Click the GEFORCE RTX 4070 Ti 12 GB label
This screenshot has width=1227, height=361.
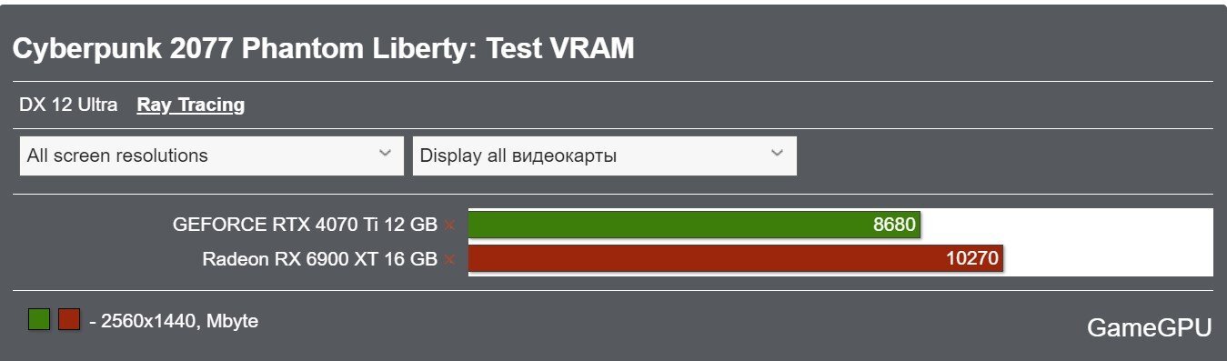[x=305, y=225]
